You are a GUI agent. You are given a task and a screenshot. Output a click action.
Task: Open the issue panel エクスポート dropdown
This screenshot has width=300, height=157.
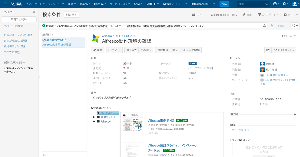[x=284, y=50]
